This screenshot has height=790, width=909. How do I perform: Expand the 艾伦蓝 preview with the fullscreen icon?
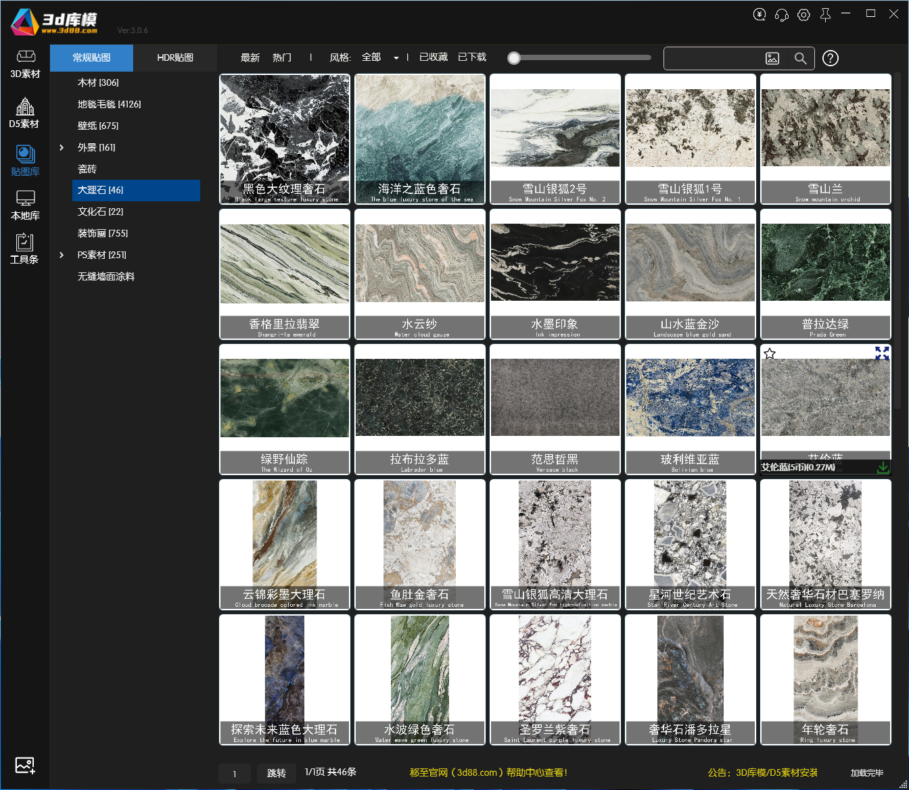pyautogui.click(x=882, y=353)
